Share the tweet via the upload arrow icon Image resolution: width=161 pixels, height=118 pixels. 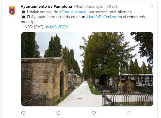pyautogui.click(x=129, y=113)
